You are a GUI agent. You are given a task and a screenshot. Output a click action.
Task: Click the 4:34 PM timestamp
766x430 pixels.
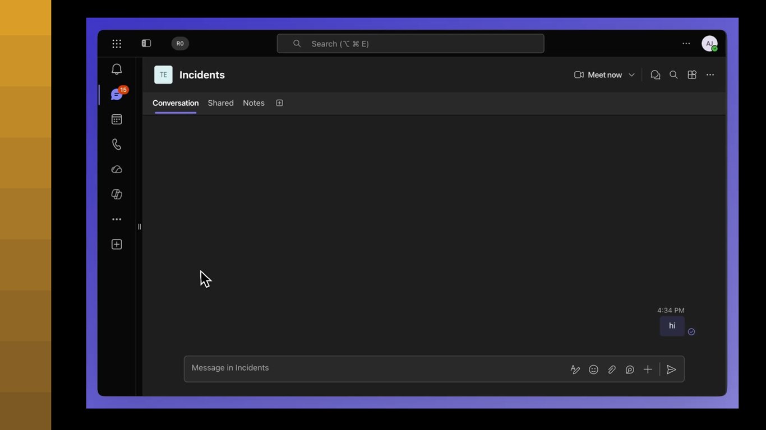671,310
